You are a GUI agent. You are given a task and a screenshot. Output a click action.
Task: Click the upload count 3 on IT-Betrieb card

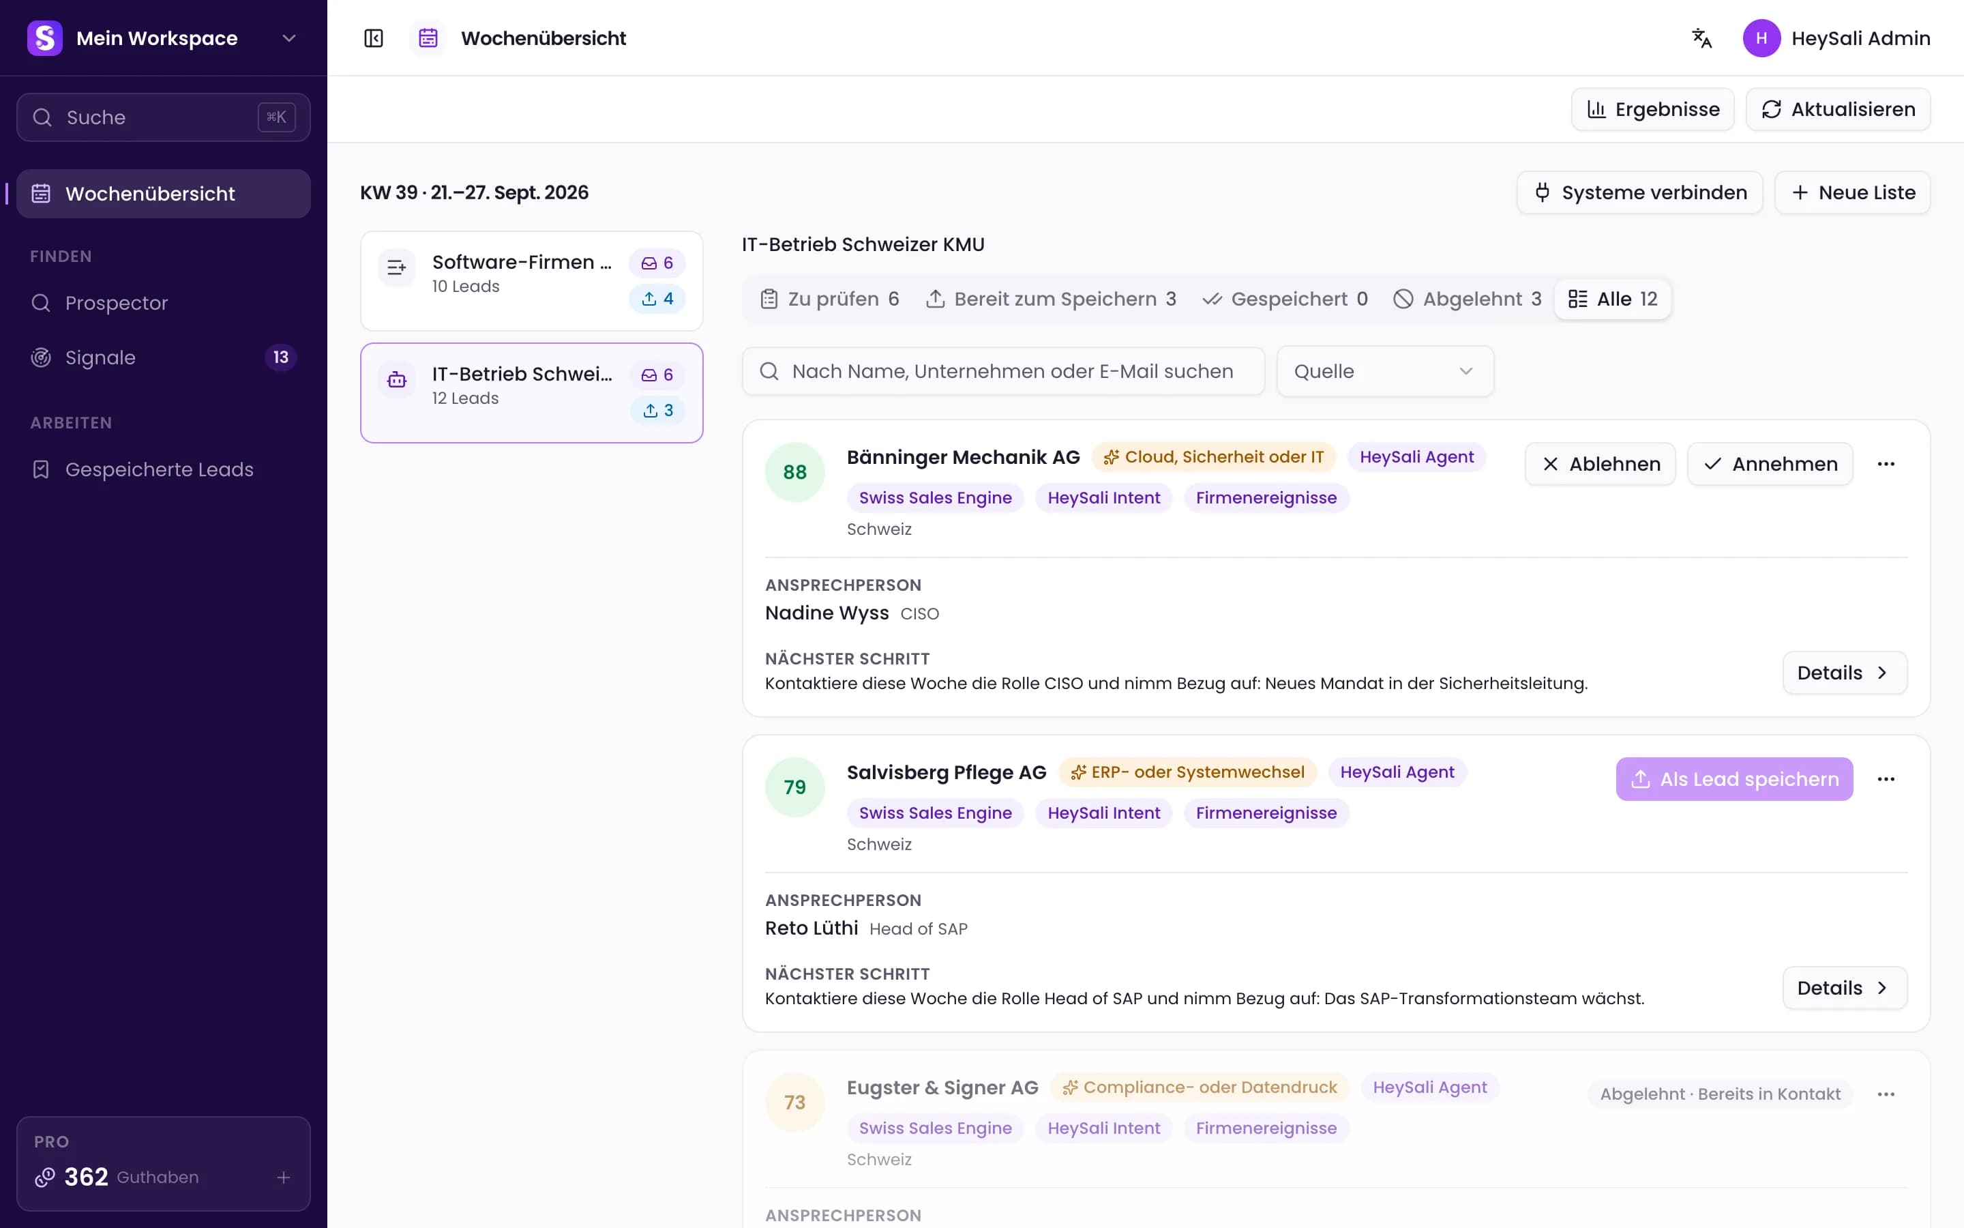click(x=658, y=410)
